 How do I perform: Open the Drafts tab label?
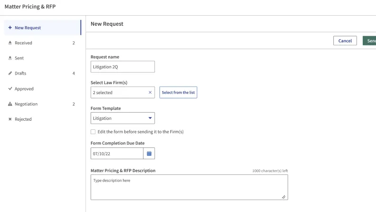pyautogui.click(x=20, y=73)
